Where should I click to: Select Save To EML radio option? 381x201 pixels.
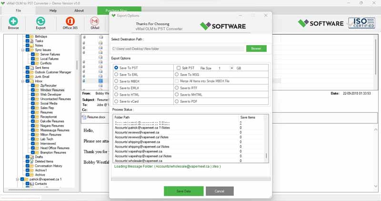[x=116, y=74]
